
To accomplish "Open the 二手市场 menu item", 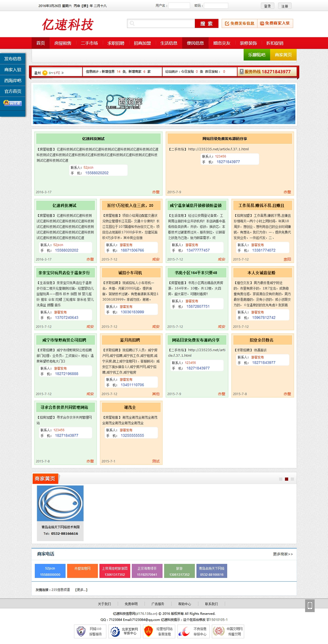I will coord(89,43).
